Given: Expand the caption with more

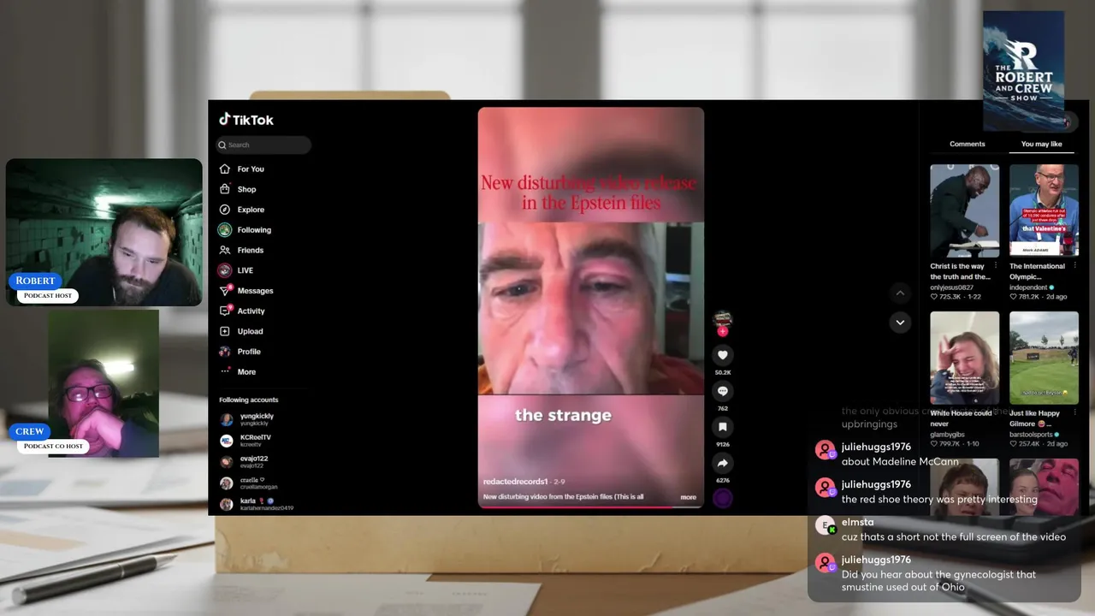Looking at the screenshot, I should click(x=688, y=497).
